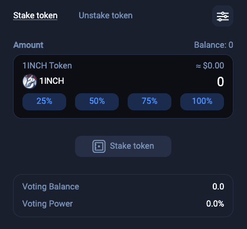Click the 1INCH token symbol text
This screenshot has height=229, width=247.
click(x=52, y=81)
